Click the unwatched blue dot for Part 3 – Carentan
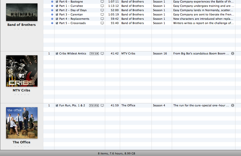This screenshot has height=156, width=241. (52, 14)
